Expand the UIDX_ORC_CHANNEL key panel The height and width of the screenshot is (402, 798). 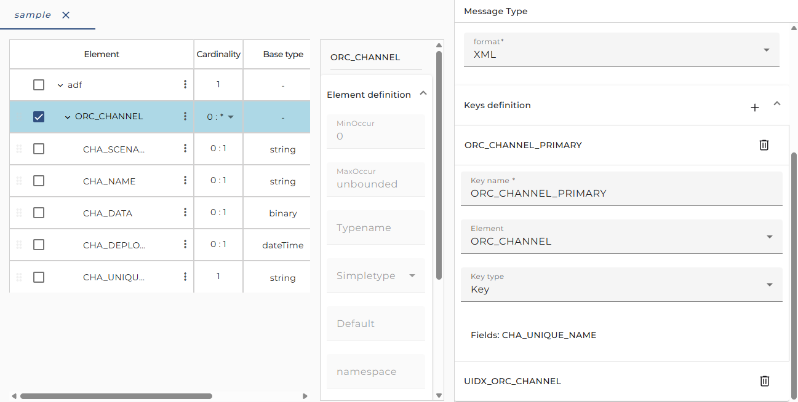pos(621,381)
